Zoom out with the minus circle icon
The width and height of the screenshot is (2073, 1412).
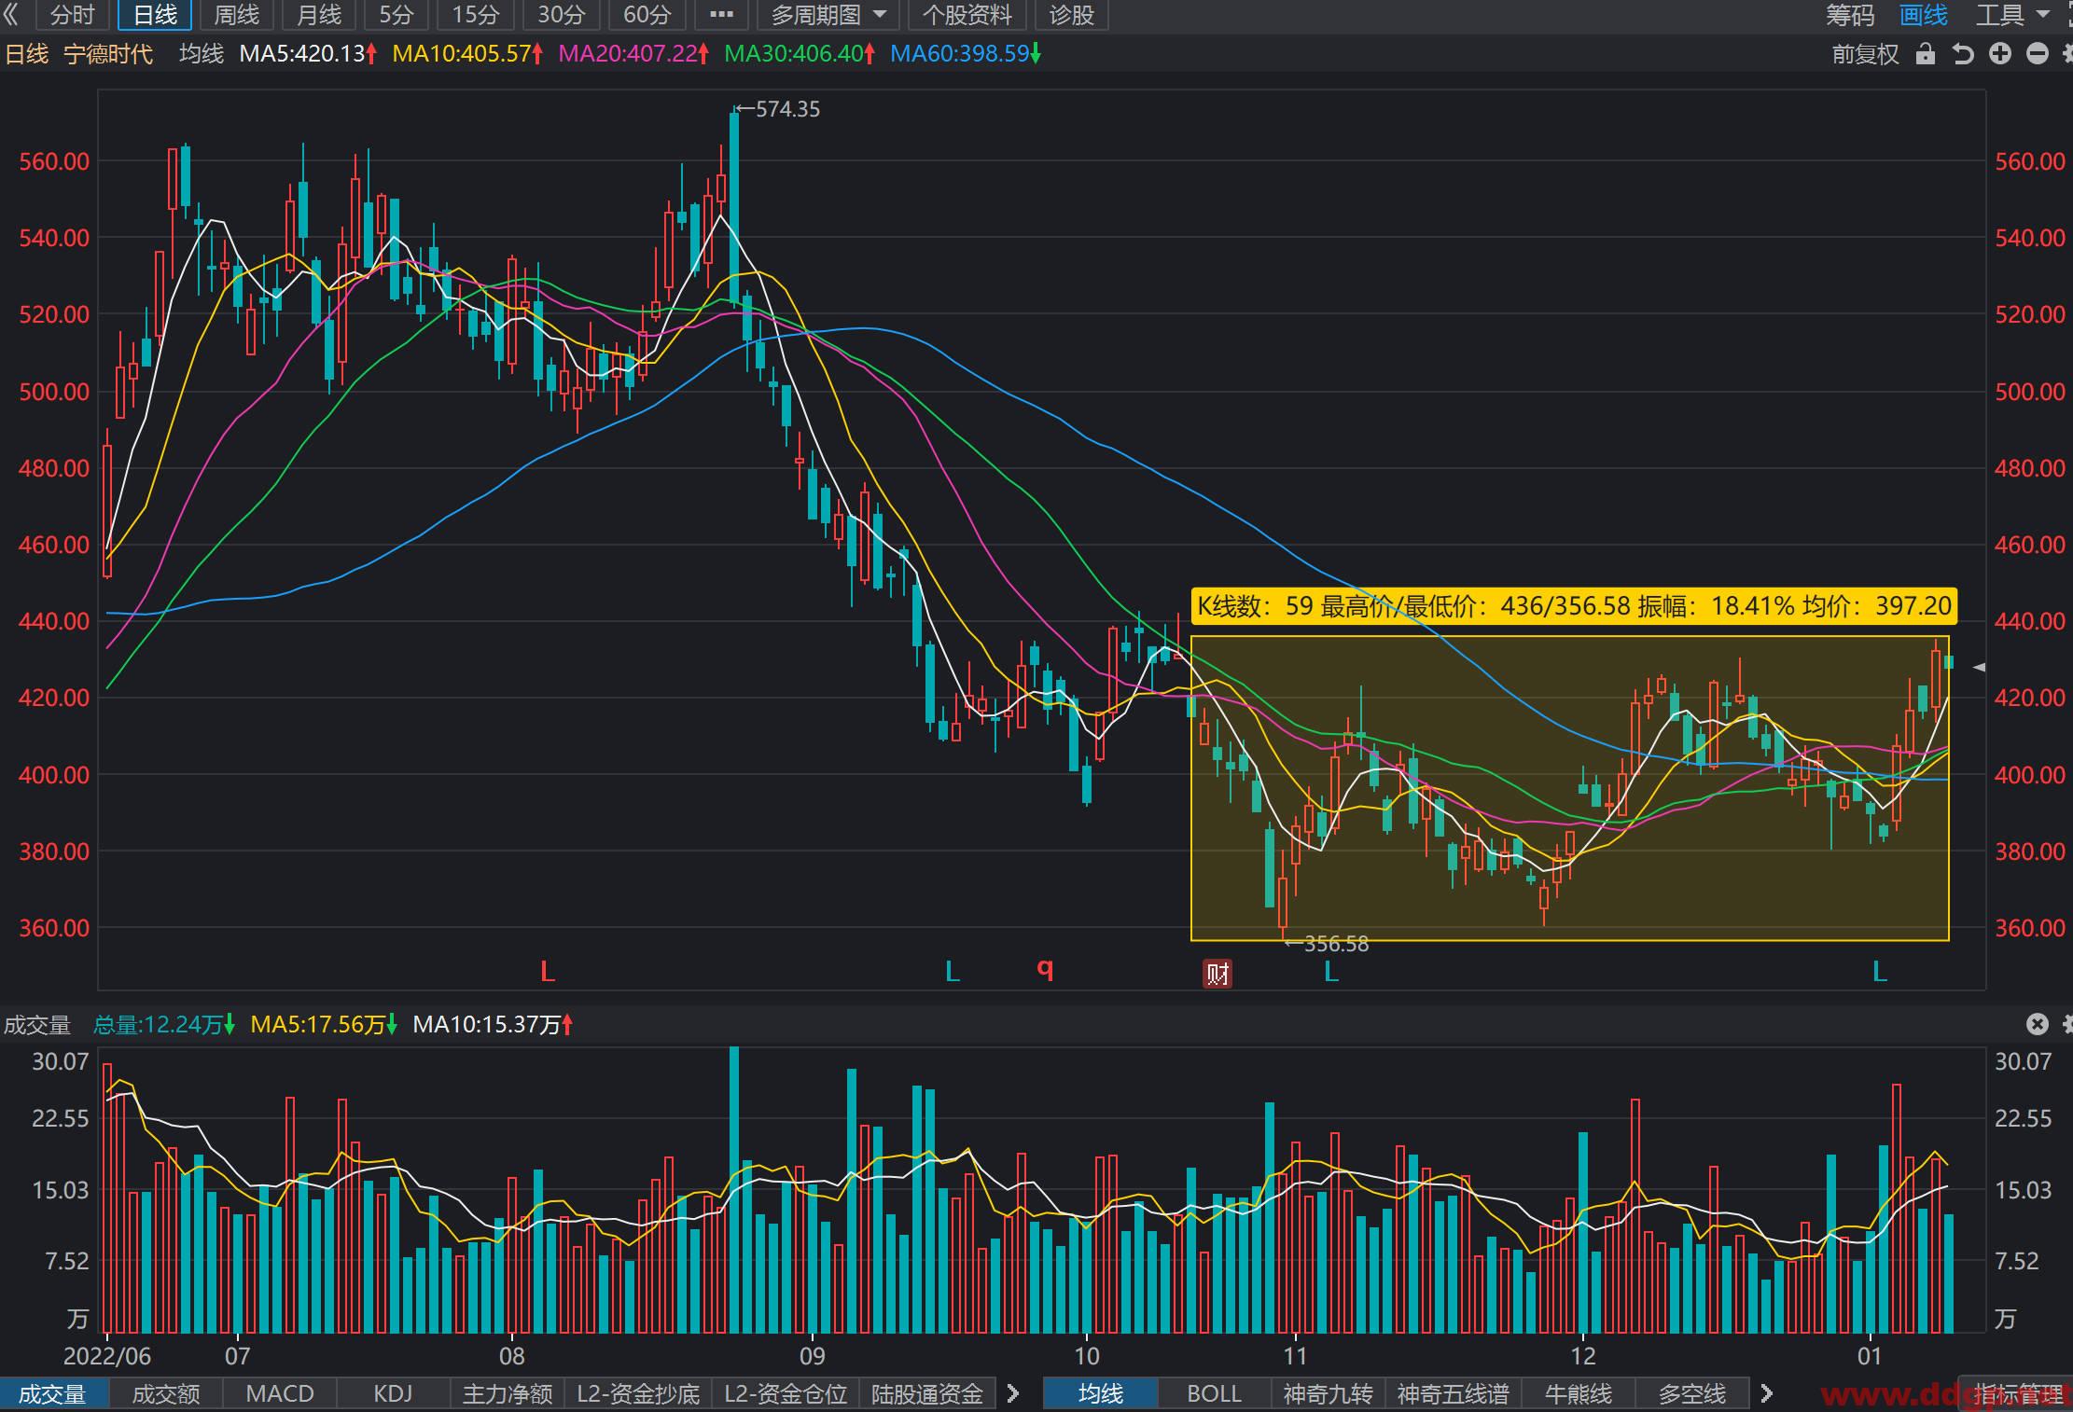[2038, 54]
